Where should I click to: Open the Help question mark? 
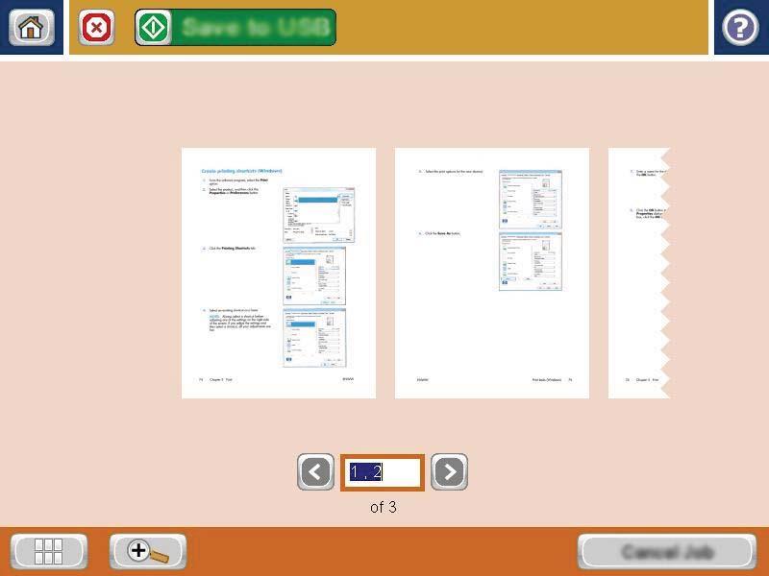click(x=740, y=28)
